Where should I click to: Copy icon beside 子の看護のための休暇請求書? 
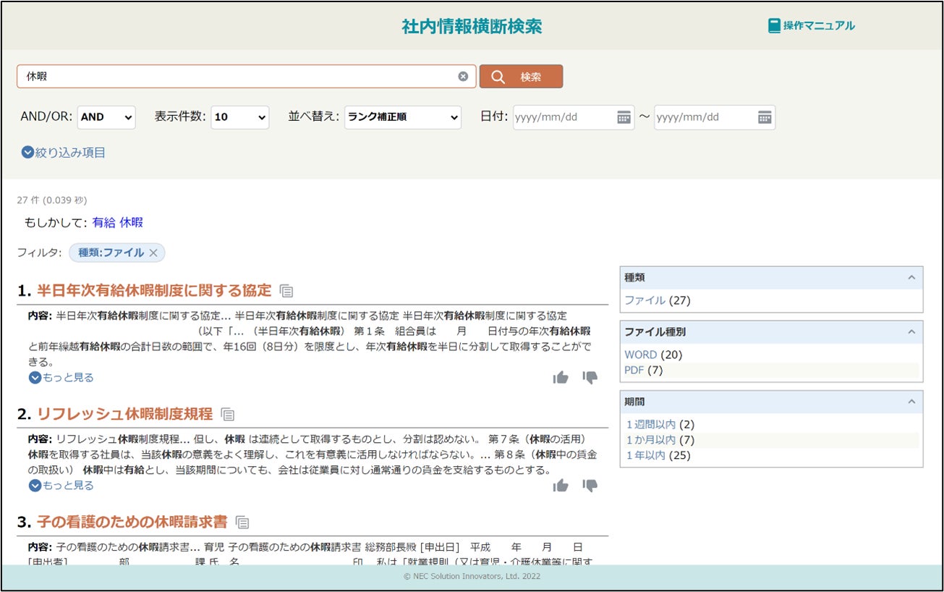[242, 523]
